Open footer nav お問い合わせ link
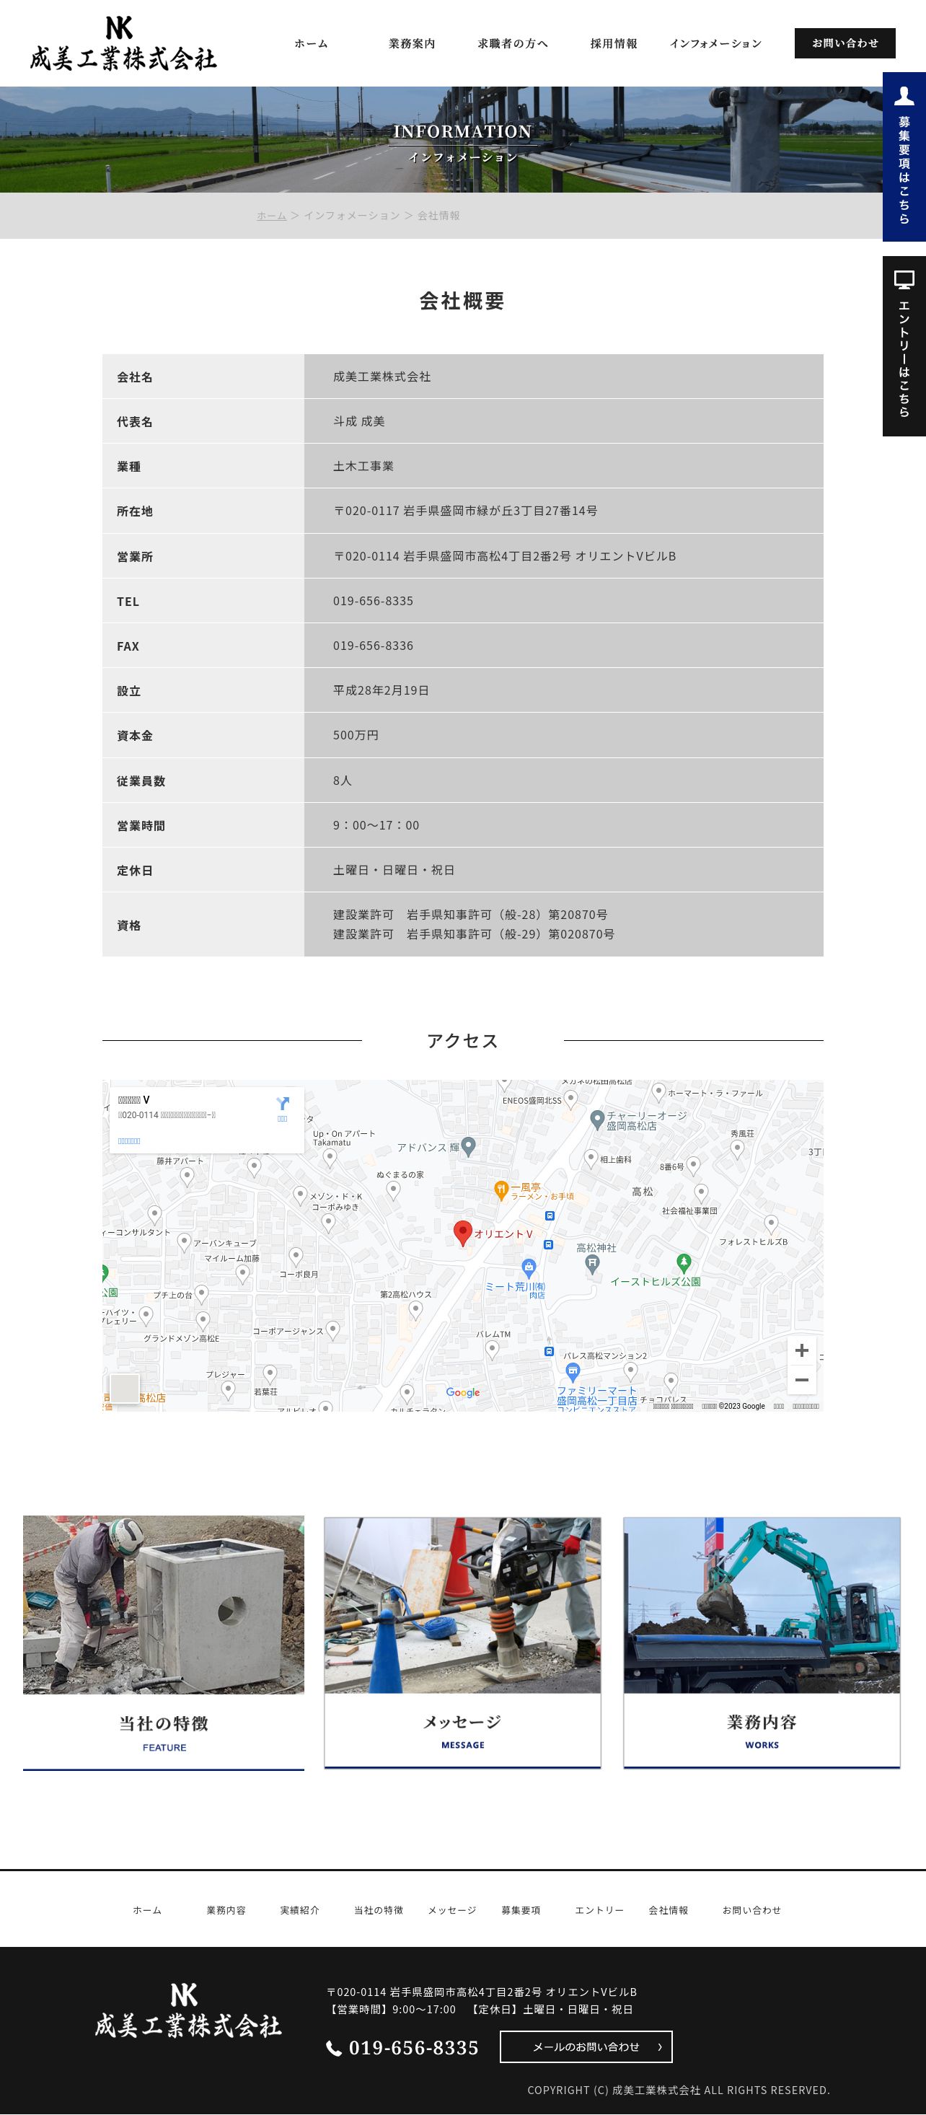926x2115 pixels. coord(752,1911)
